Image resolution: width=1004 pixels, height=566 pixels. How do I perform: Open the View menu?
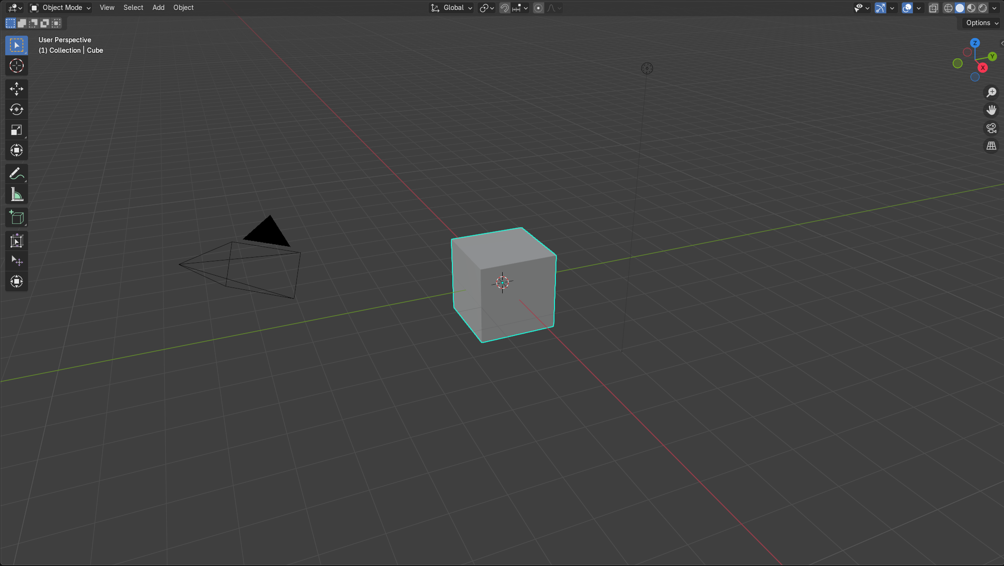(x=107, y=8)
